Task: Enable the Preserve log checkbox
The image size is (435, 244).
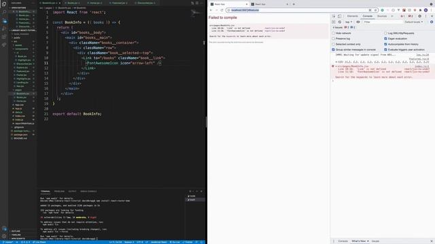Action: 333,39
